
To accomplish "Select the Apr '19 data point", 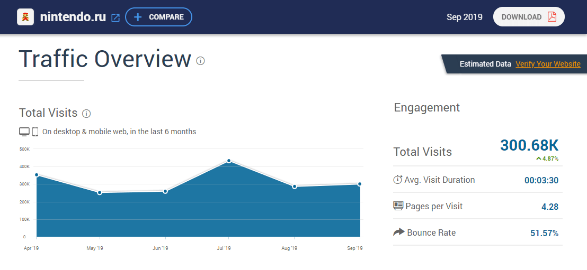I will coord(37,175).
